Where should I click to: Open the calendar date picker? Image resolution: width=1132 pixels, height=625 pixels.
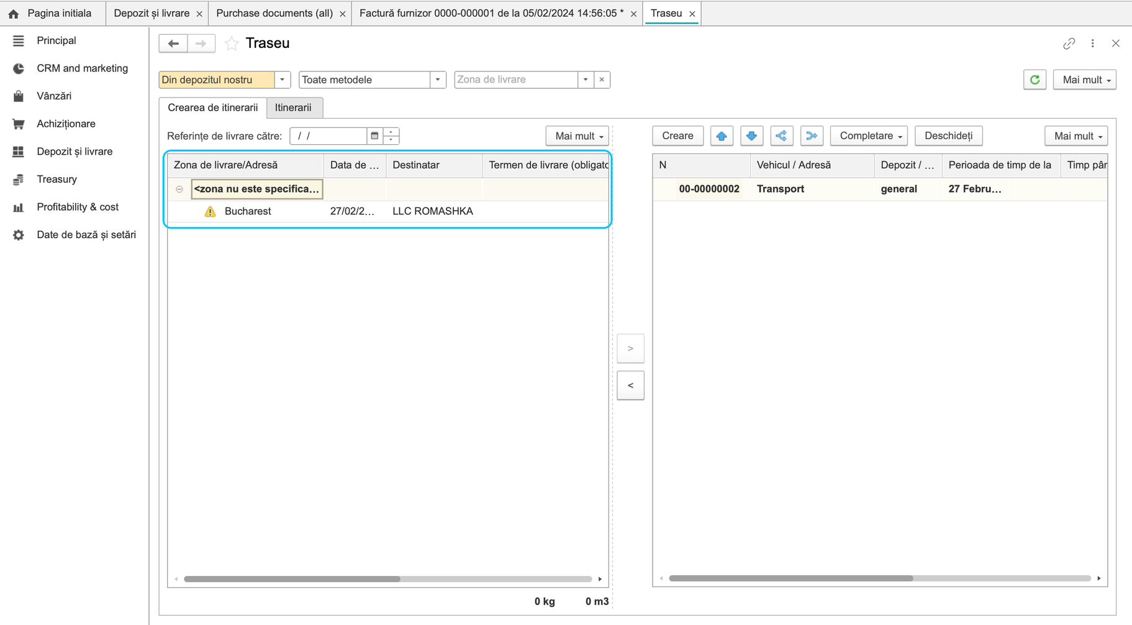(374, 136)
